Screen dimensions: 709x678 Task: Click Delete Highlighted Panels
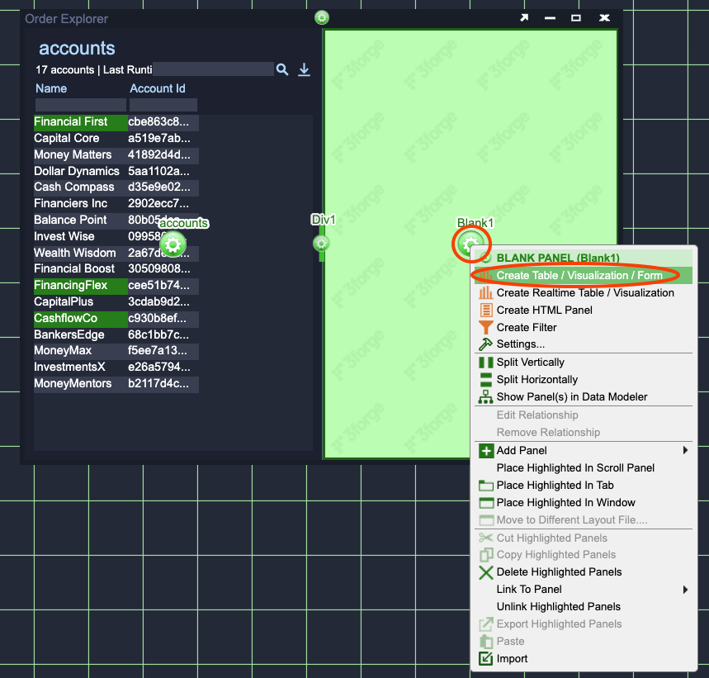[559, 571]
